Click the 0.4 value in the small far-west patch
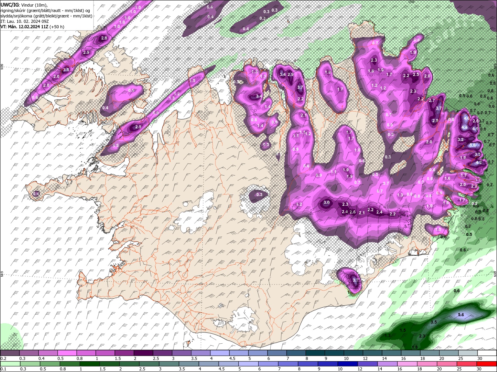497x372 pixels. [36, 193]
